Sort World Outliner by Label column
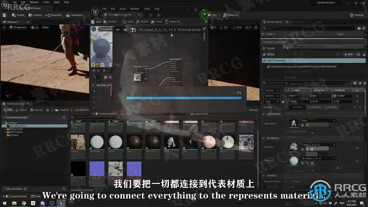Viewport: 368px width, 207px height. pos(271,34)
